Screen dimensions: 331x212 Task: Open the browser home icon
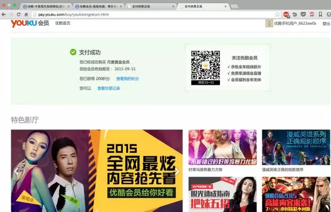click(x=26, y=14)
